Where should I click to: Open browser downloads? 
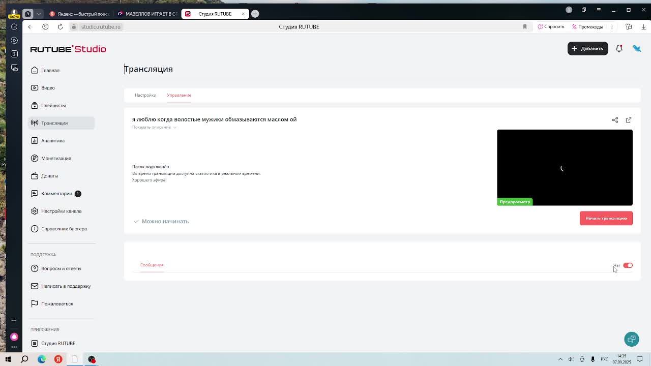643,26
